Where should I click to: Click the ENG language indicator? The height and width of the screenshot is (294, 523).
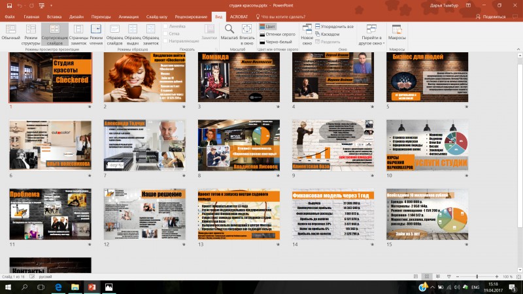tap(475, 287)
